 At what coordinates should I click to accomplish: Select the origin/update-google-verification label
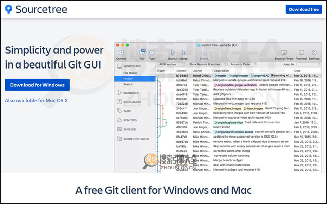(x=236, y=85)
